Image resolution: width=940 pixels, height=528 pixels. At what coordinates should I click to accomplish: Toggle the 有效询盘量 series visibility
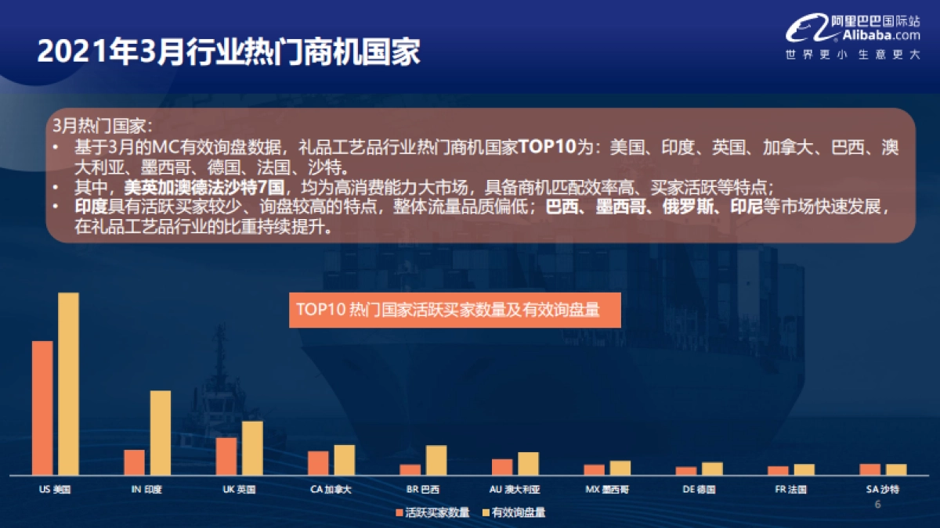tap(513, 512)
